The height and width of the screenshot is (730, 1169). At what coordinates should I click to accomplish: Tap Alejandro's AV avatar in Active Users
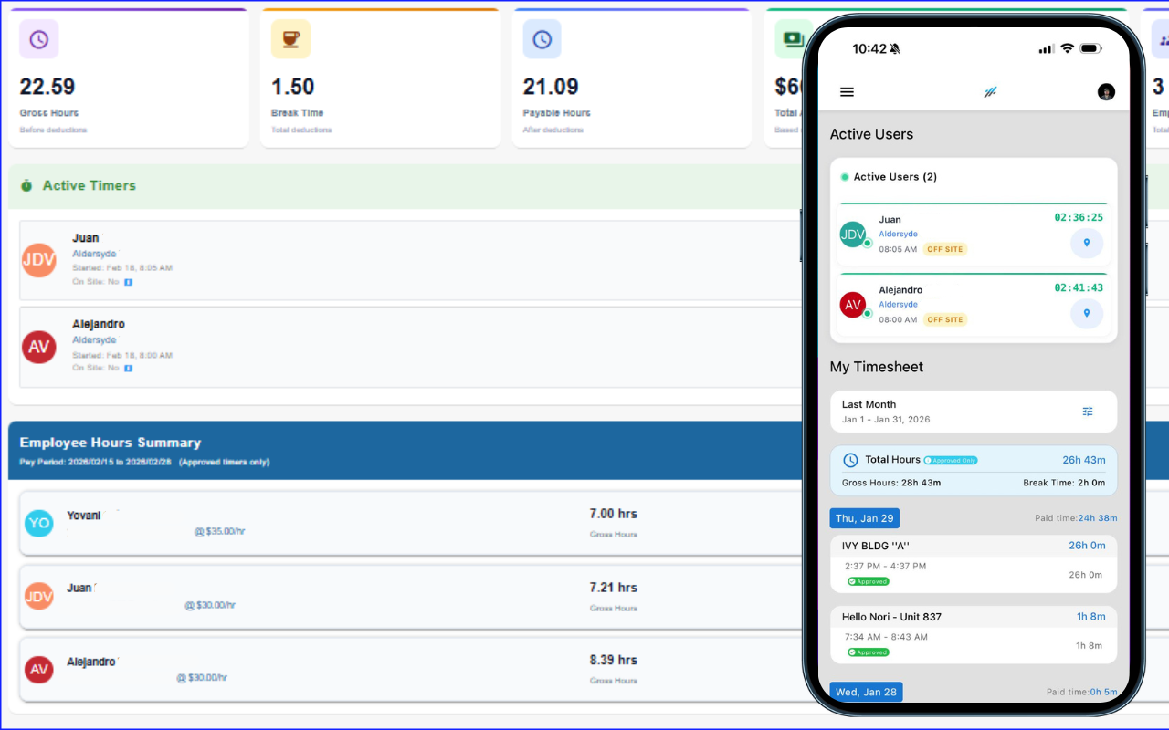click(853, 304)
